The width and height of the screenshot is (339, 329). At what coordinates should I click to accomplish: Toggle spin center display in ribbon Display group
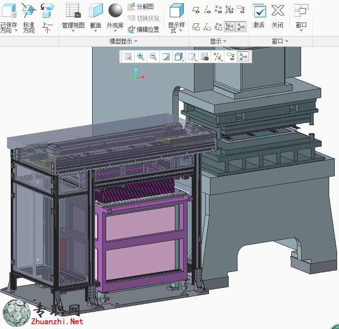coord(241,27)
